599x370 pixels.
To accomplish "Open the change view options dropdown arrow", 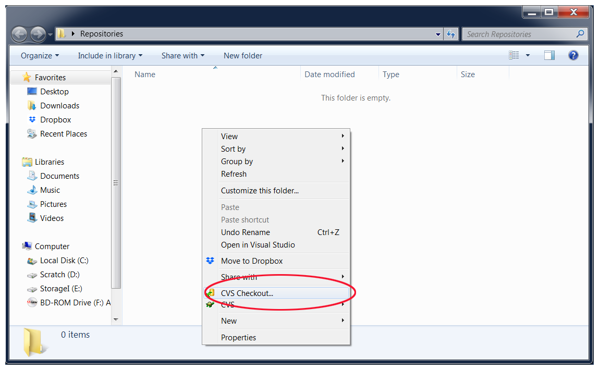I will click(x=528, y=55).
